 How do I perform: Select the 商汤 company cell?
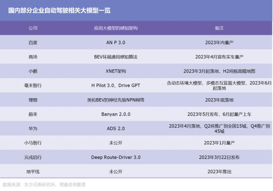coord(33,57)
